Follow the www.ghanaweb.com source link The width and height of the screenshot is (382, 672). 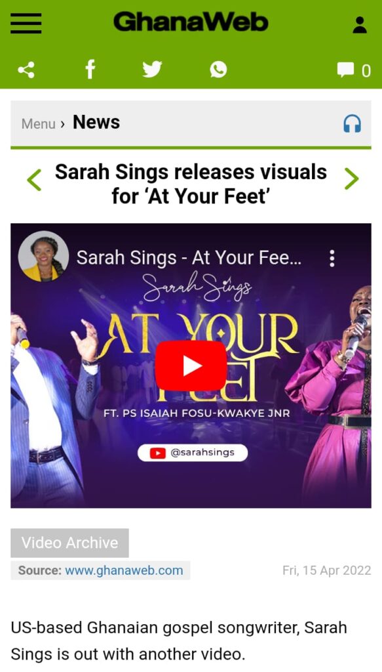(124, 570)
